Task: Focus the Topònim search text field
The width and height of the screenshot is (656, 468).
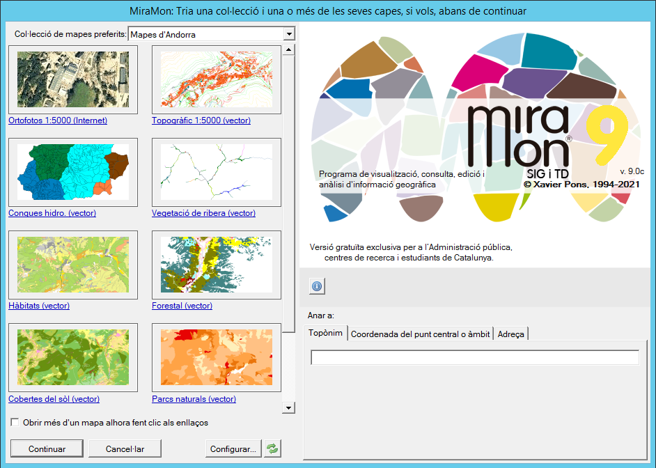Action: pos(475,357)
